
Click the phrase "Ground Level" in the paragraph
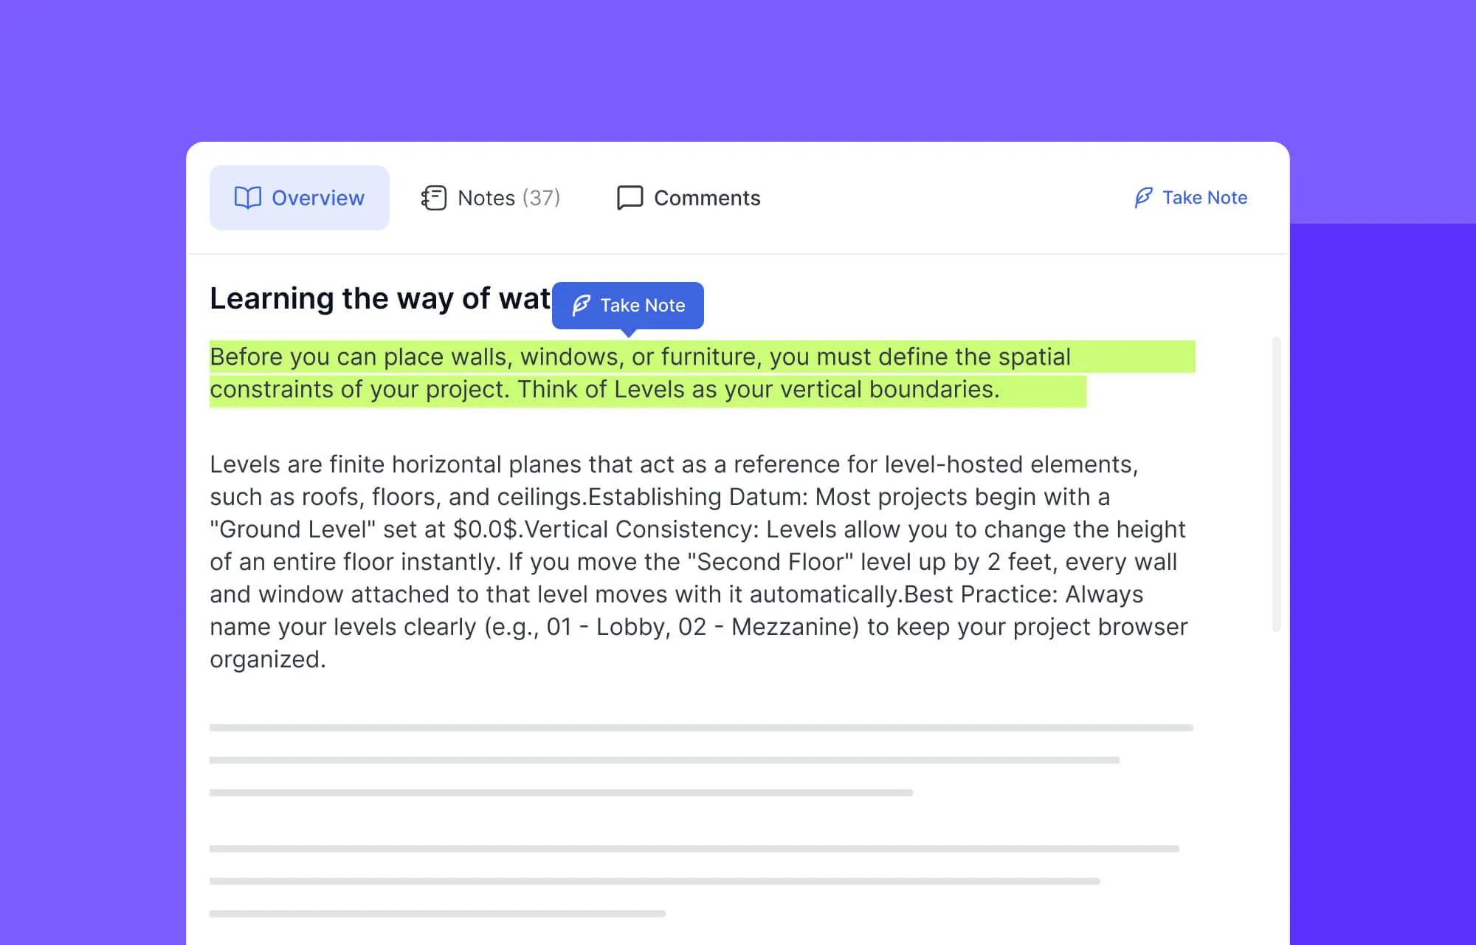tap(293, 529)
